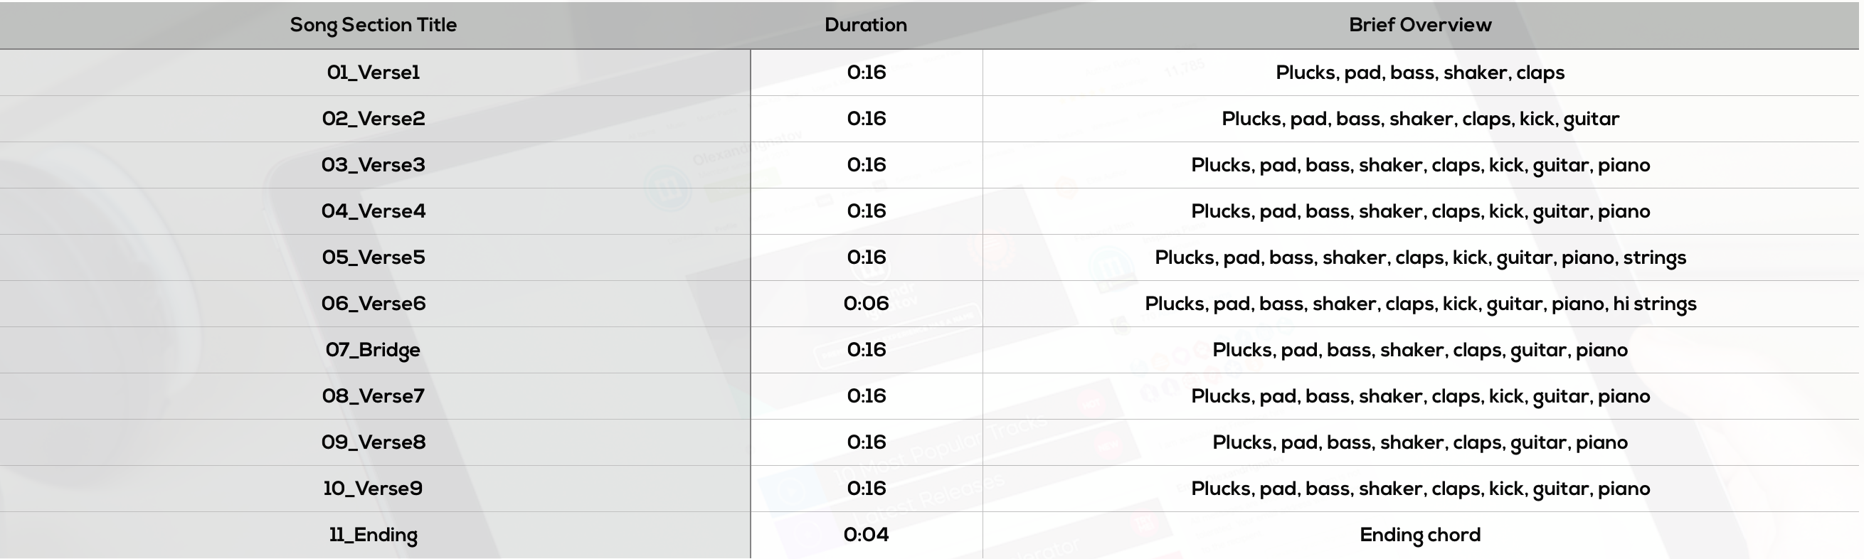This screenshot has width=1864, height=559.
Task: Select the 02_Verse2 section title cell
Action: [x=374, y=119]
